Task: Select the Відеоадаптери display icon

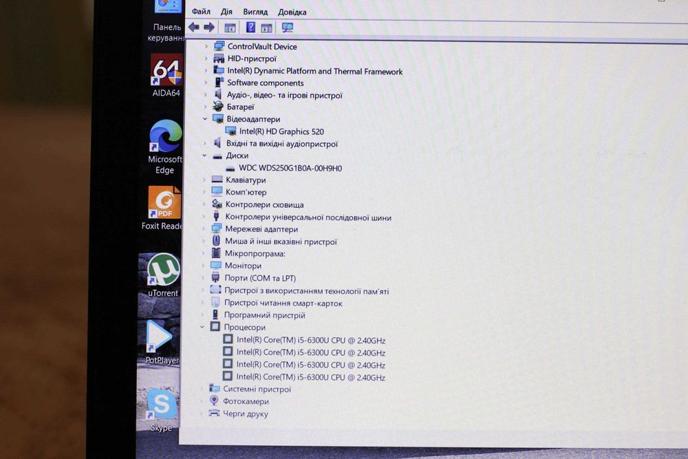Action: click(218, 118)
